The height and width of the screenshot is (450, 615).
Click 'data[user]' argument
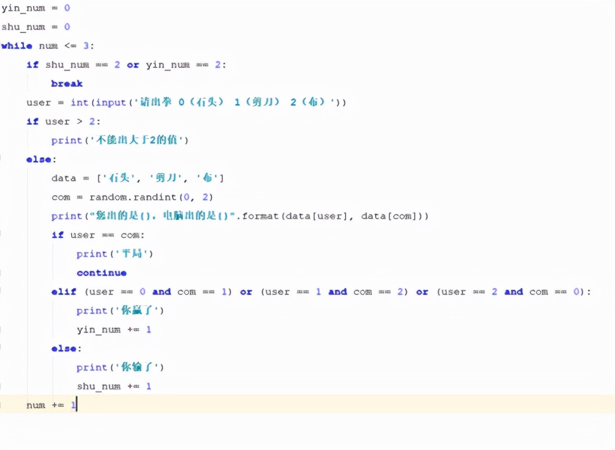(x=316, y=216)
